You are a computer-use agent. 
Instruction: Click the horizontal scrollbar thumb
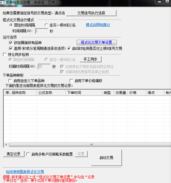90,145
